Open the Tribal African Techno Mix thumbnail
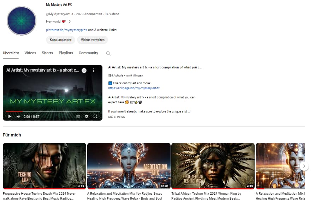The height and width of the screenshot is (201, 314). pos(213,166)
